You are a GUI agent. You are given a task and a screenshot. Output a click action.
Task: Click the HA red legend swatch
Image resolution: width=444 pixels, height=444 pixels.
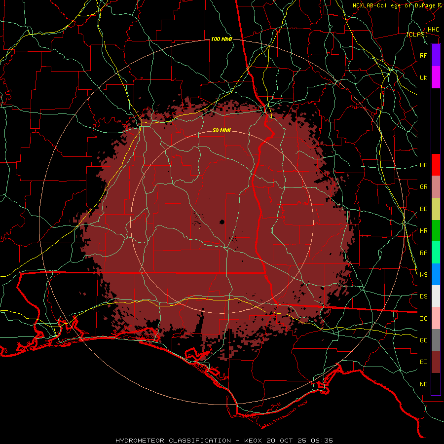point(436,165)
